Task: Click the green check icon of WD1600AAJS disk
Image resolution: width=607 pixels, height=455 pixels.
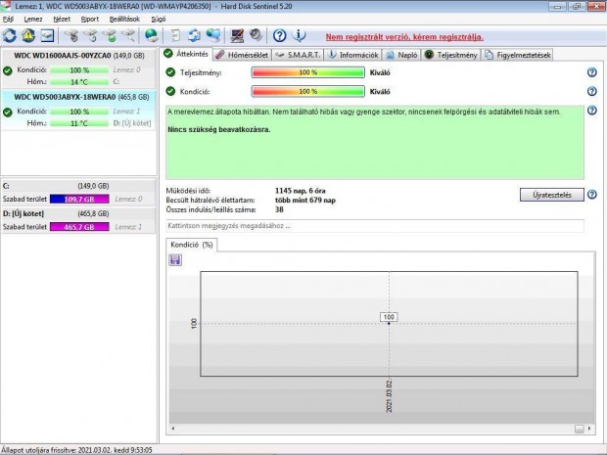Action: pyautogui.click(x=8, y=70)
